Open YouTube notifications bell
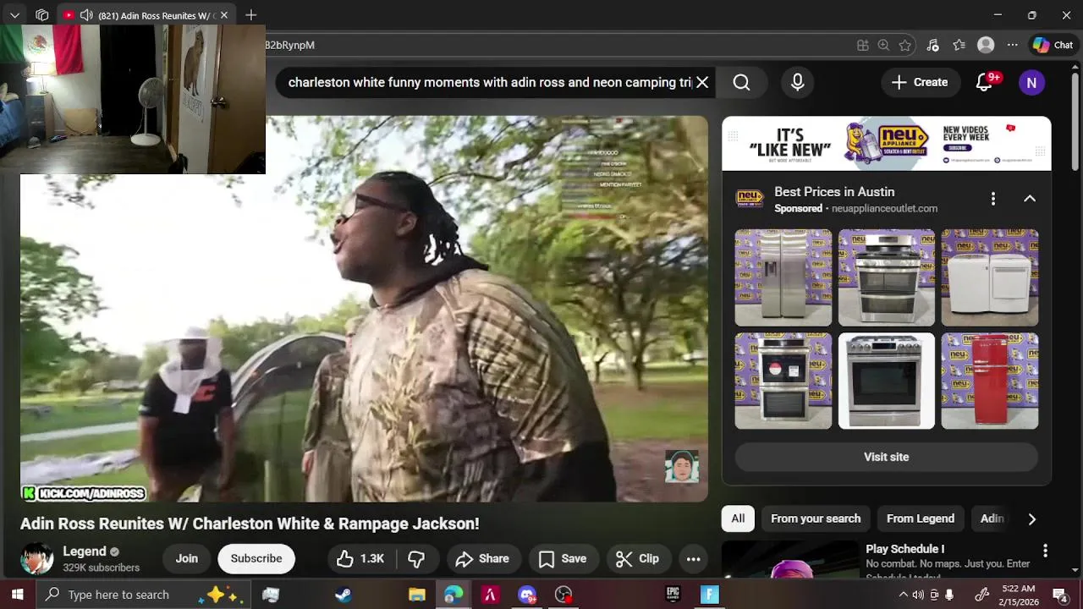Screen dimensions: 1083x609 pyautogui.click(x=984, y=82)
